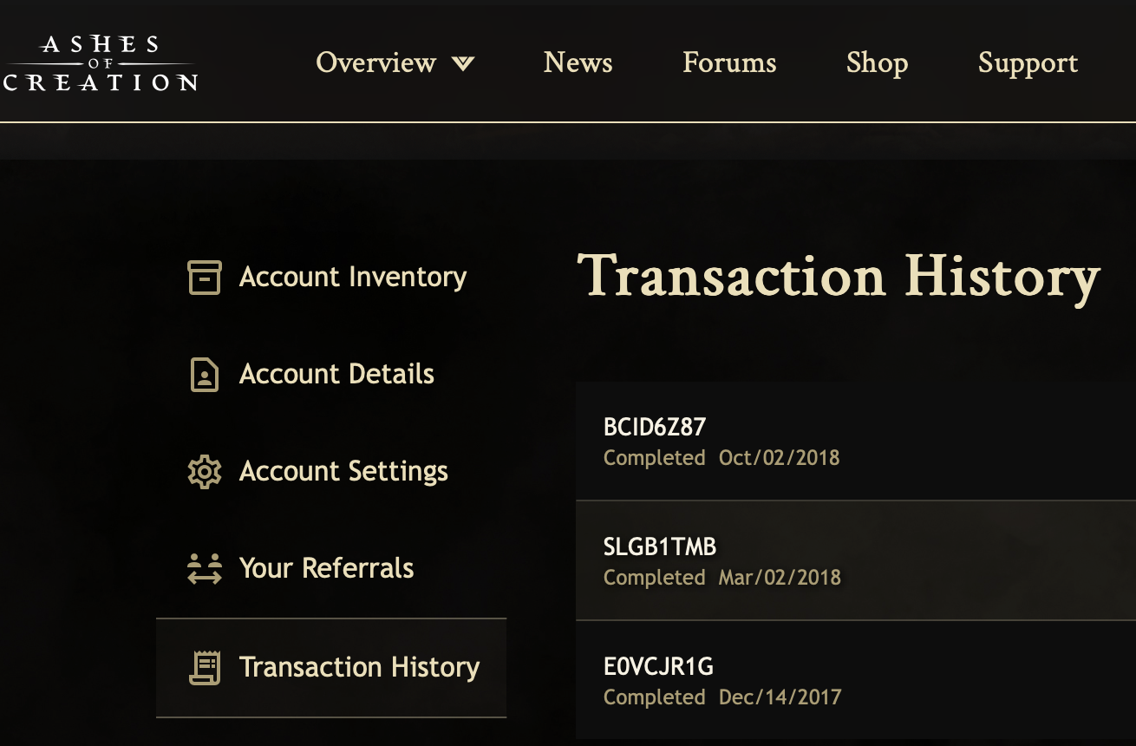Image resolution: width=1136 pixels, height=746 pixels.
Task: Select Account Inventory in the sidebar
Action: click(352, 278)
